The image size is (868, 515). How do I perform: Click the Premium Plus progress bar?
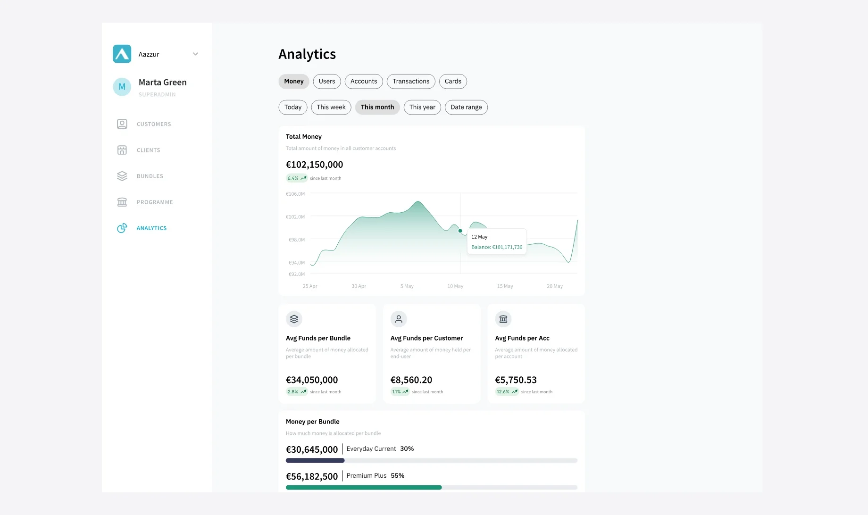pyautogui.click(x=432, y=487)
